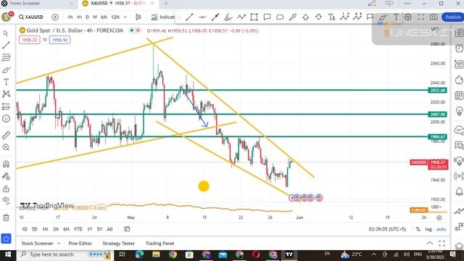Select the zoom in tool
Viewport: 464px width, 261px height.
6,147
